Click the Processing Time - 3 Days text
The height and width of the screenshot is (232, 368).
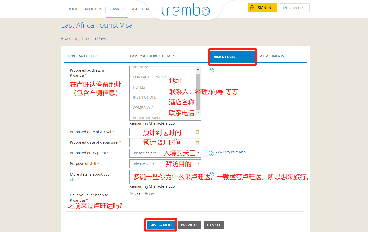click(83, 38)
